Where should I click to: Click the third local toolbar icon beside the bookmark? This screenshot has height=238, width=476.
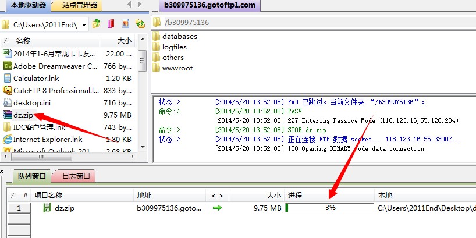126,24
